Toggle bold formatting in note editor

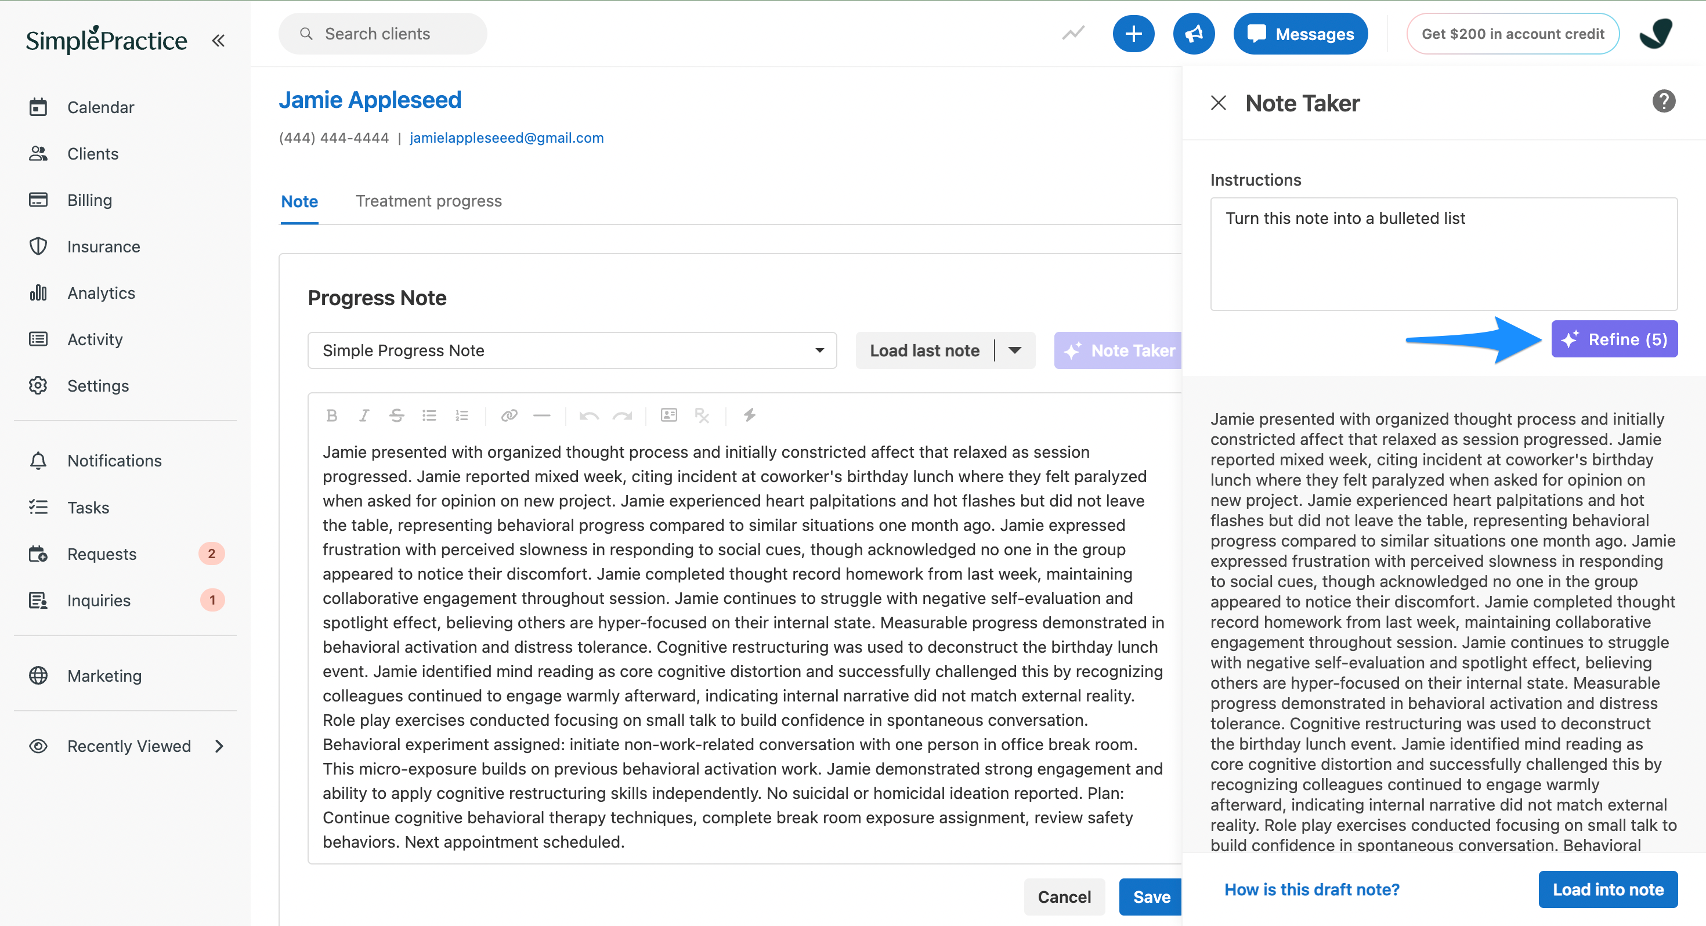pos(332,415)
